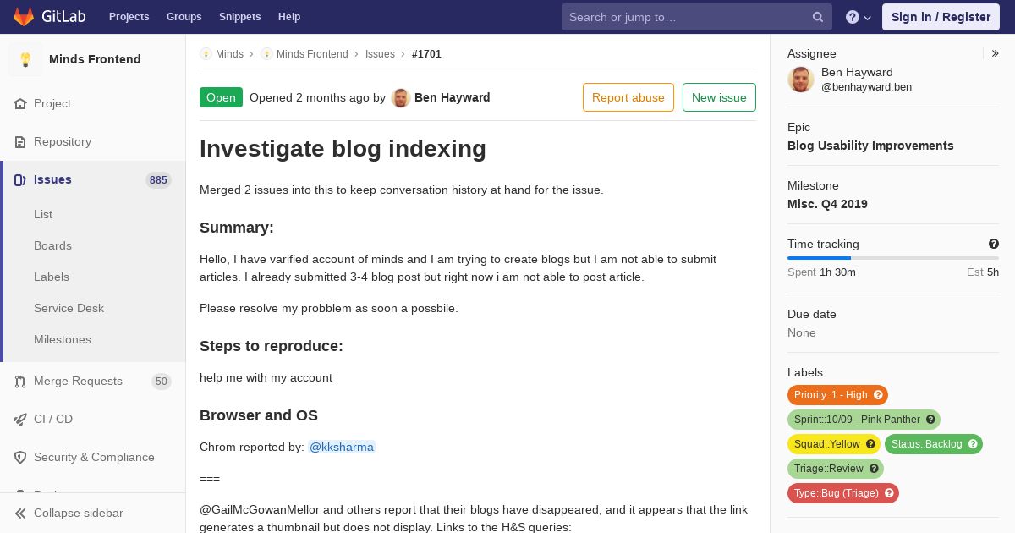
Task: Click Sign in / Register button
Action: click(941, 17)
